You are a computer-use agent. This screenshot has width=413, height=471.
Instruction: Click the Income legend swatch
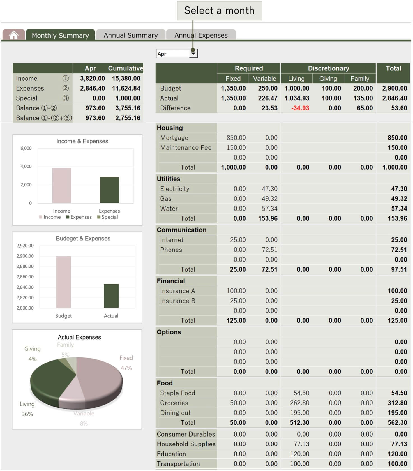41,217
